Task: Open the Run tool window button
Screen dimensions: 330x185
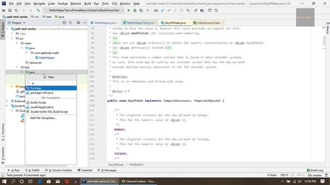Action: click(x=14, y=170)
